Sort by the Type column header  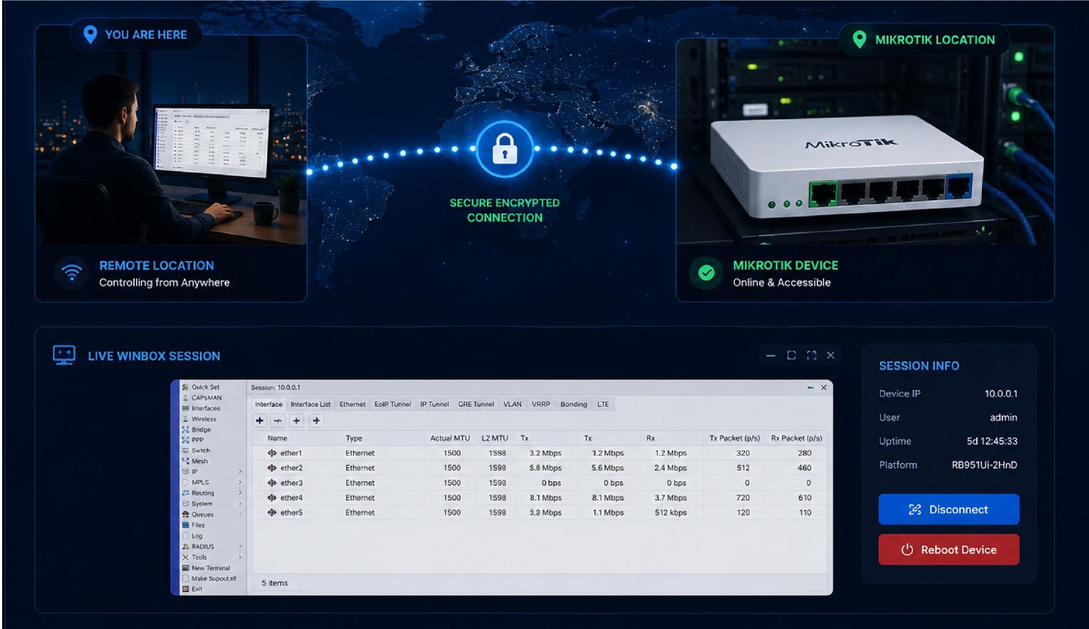click(x=354, y=438)
